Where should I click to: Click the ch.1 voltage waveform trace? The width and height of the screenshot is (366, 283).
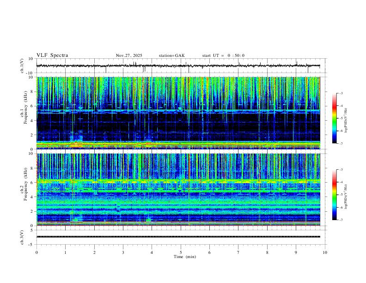(178, 66)
